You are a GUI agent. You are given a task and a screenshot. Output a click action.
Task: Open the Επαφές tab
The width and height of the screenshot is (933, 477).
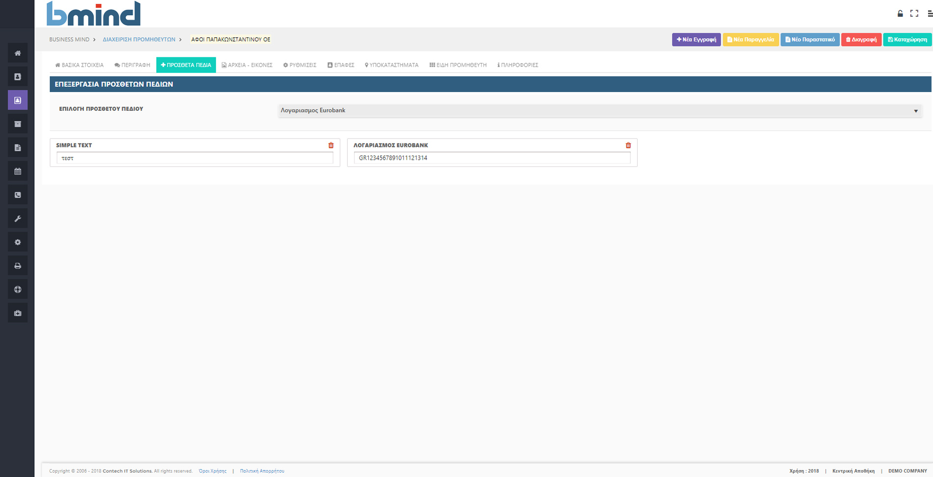tap(341, 65)
